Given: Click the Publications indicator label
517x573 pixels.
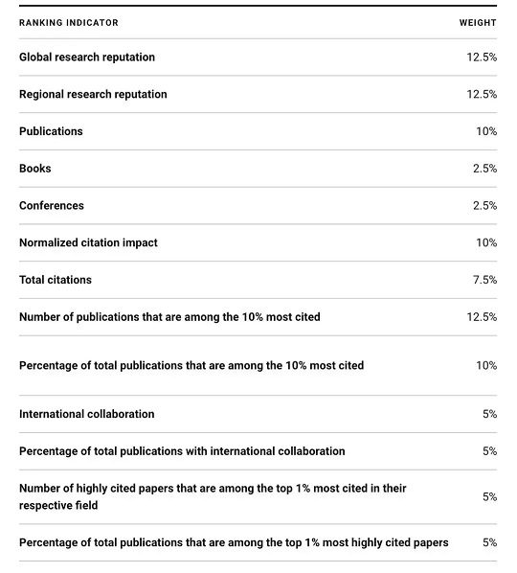Looking at the screenshot, I should tap(51, 131).
